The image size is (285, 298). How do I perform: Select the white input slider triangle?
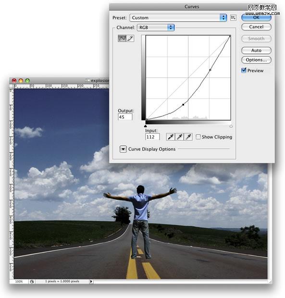pos(231,126)
